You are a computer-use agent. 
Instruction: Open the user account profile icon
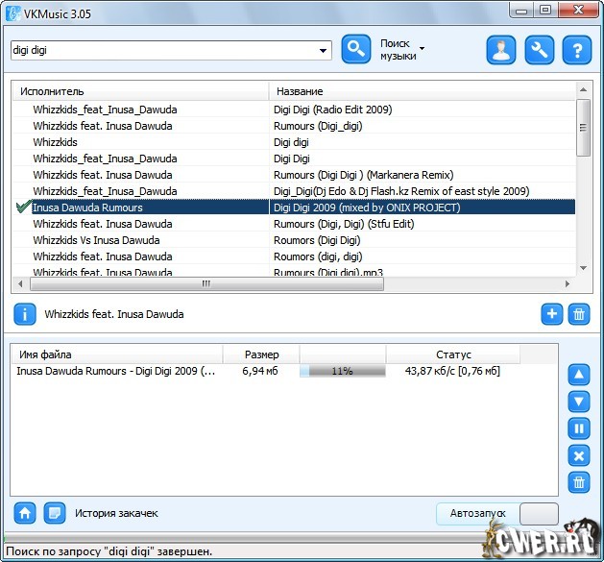point(501,50)
